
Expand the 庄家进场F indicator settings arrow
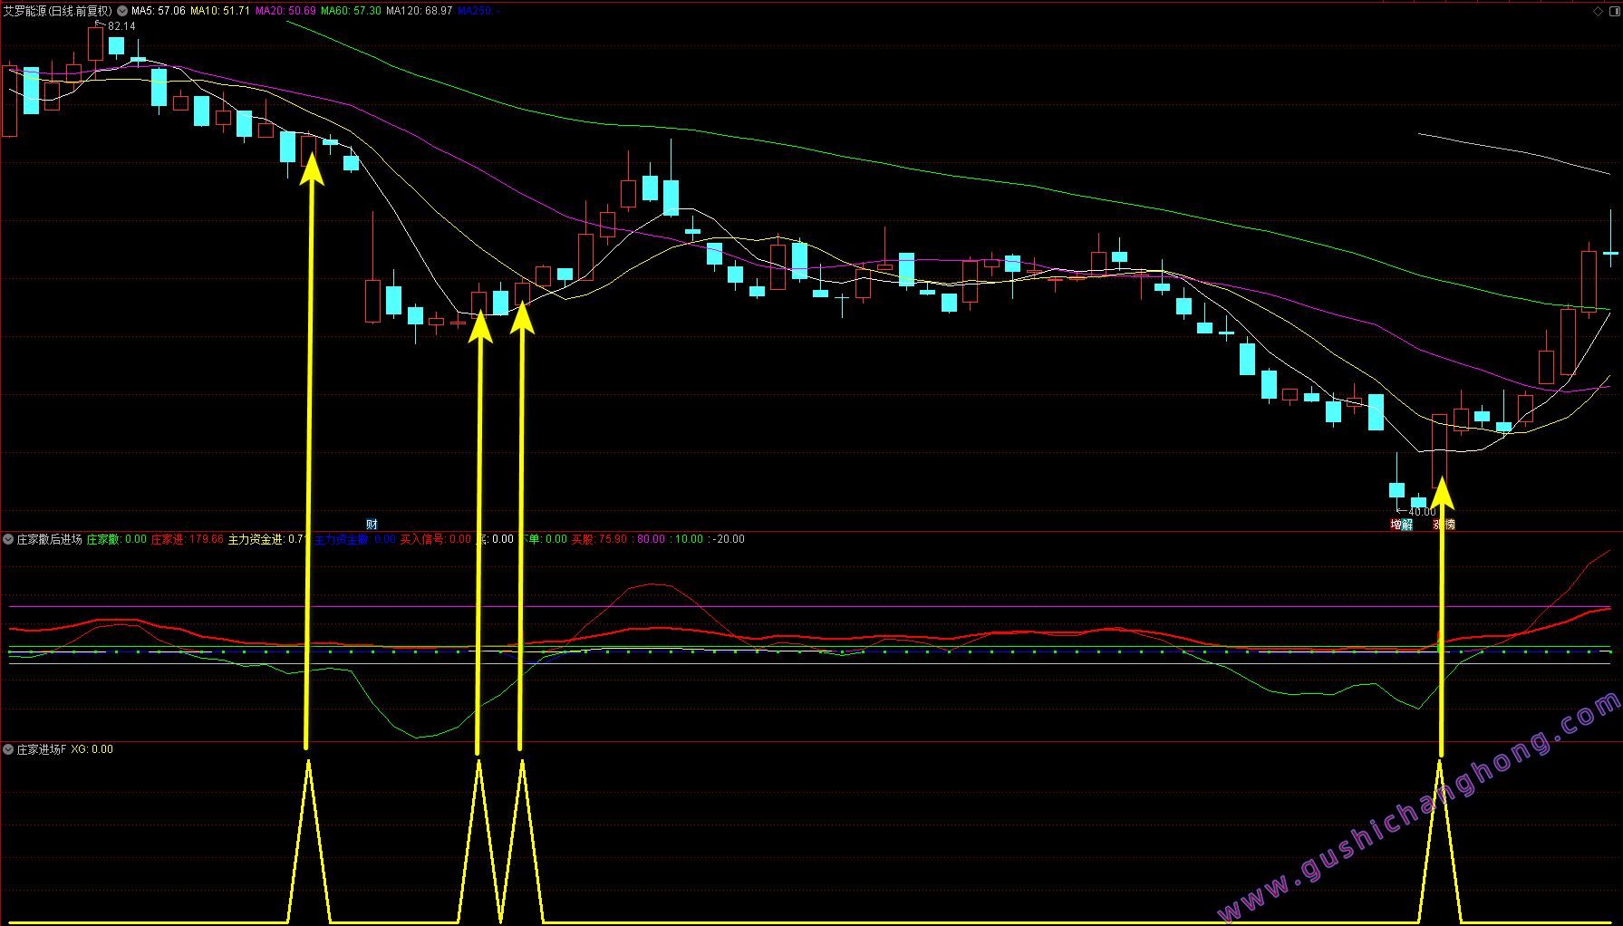8,749
